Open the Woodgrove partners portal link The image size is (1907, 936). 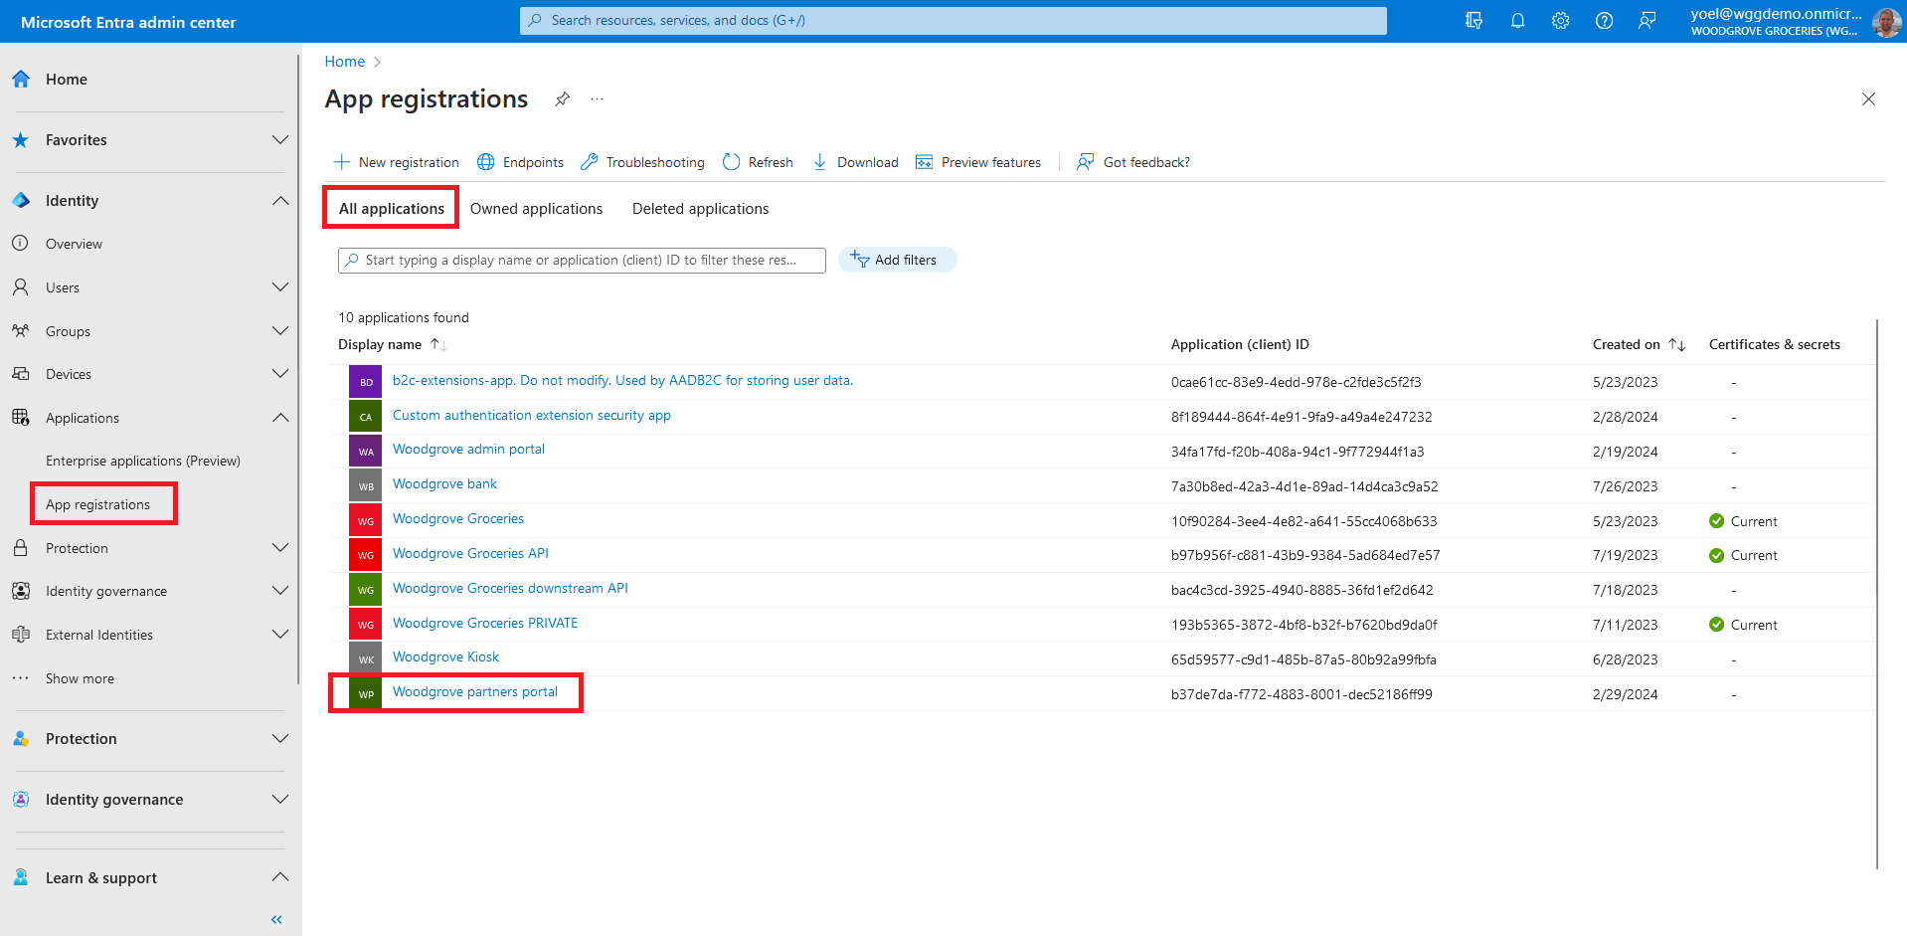click(474, 692)
